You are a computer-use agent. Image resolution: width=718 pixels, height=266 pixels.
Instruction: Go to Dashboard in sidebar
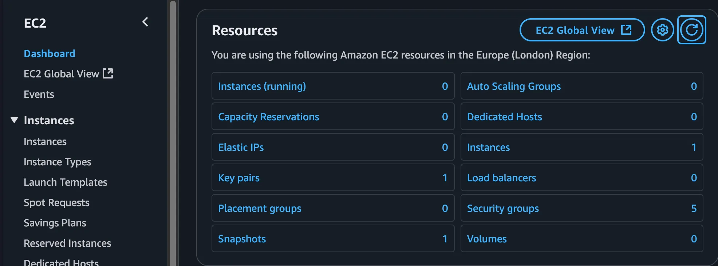tap(50, 54)
